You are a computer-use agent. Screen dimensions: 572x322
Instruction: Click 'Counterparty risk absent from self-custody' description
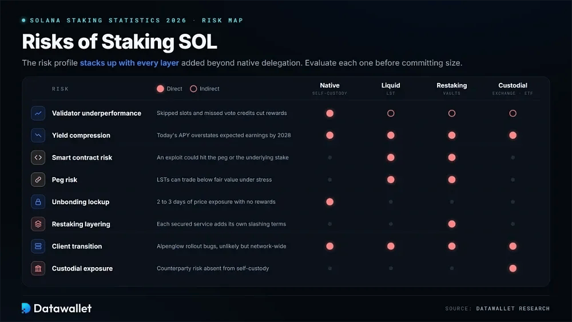213,268
